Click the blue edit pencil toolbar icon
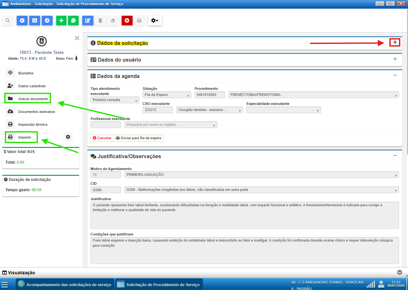Viewport: 408px width, 290px height. coord(87,21)
